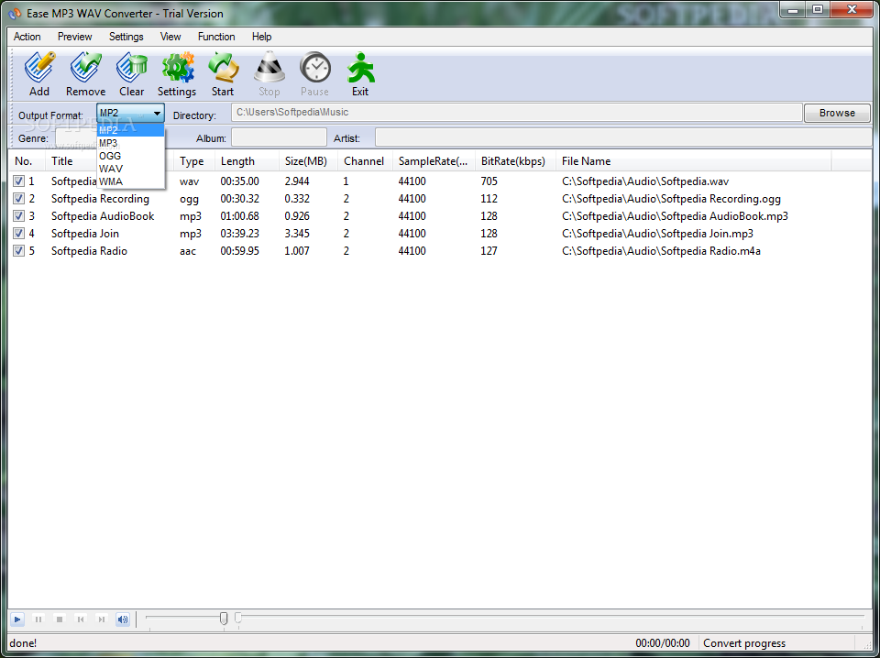This screenshot has height=658, width=880.
Task: Click the stop button in player bar
Action: 60,620
